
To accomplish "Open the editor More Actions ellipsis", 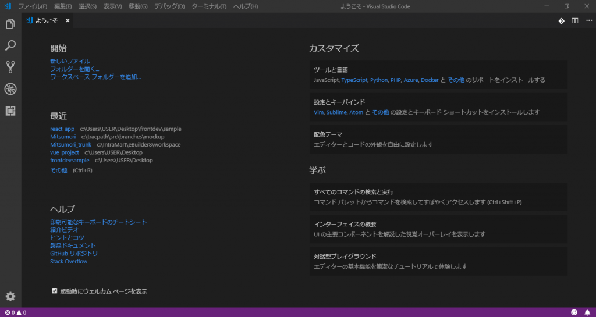I will tap(588, 21).
